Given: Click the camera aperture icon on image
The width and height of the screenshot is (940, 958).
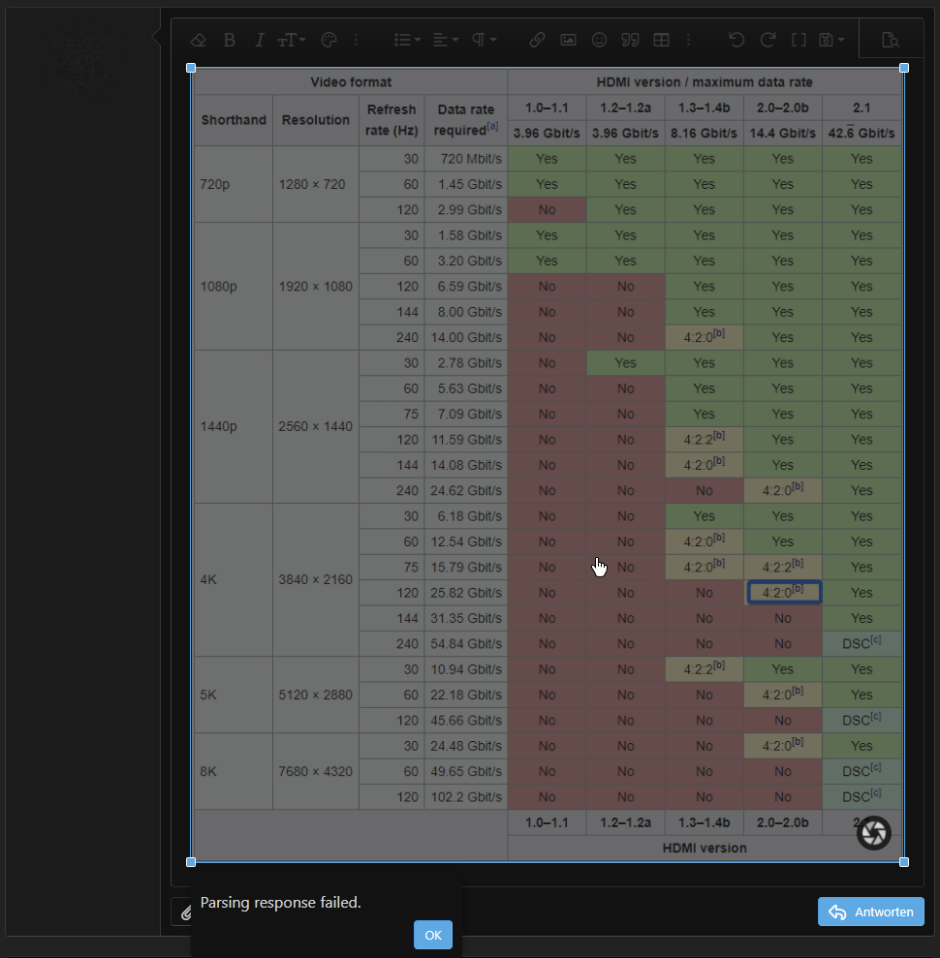Looking at the screenshot, I should click(874, 833).
